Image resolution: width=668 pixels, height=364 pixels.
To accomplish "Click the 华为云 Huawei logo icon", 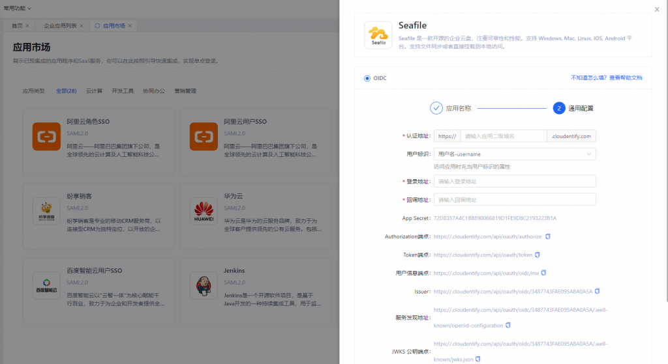I will (204, 211).
